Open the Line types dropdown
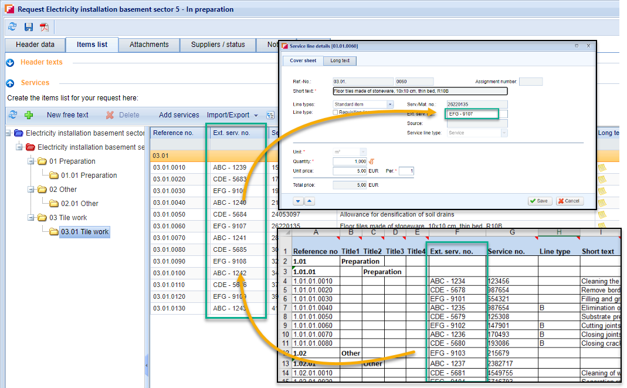The width and height of the screenshot is (627, 388). [389, 104]
